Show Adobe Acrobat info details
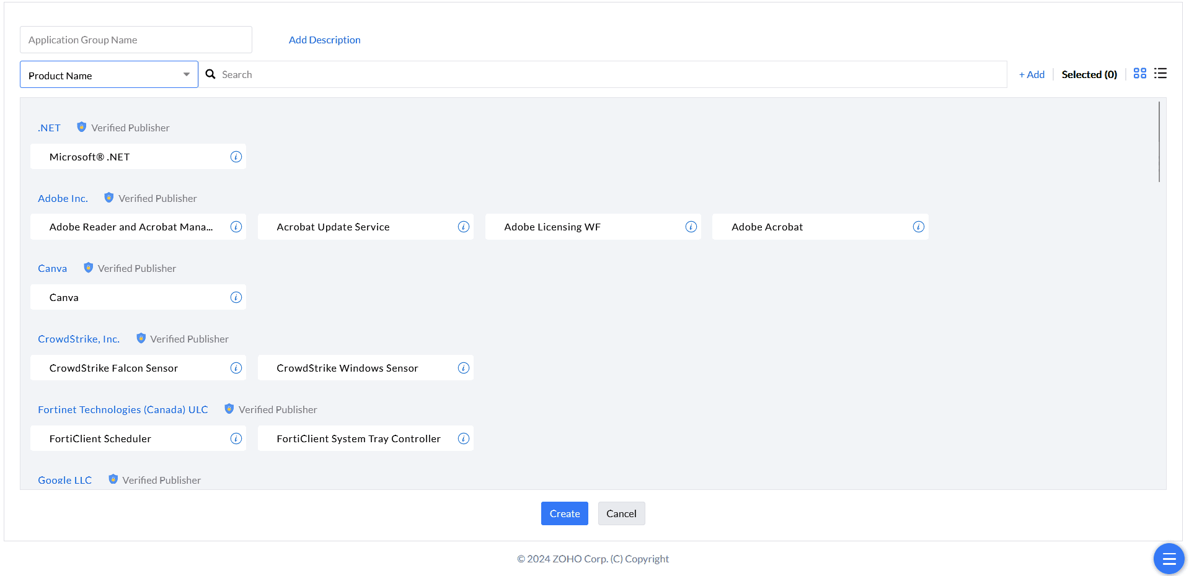Screen dimensions: 1189x576 (x=919, y=227)
